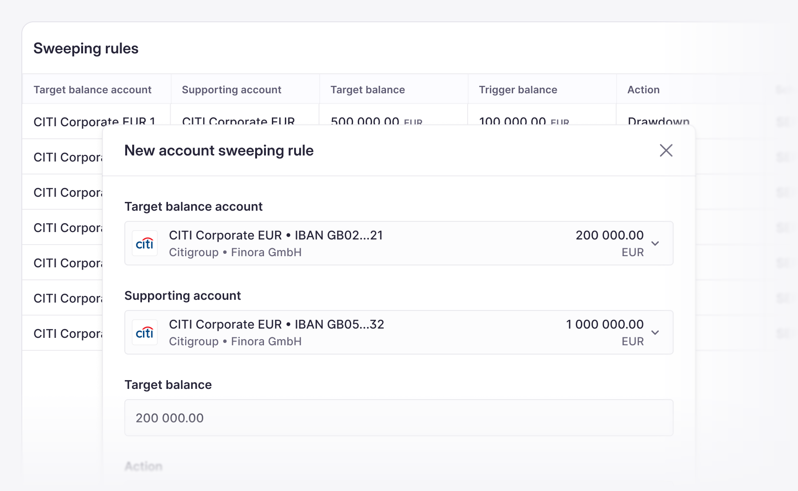
Task: Select the CITI Corporate EUR IBAN GB05...32 account
Action: 399,332
